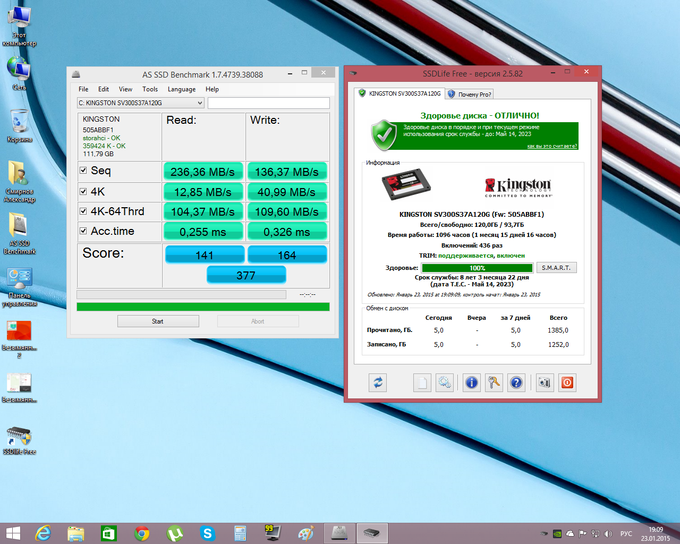
Task: Toggle the 4K test checkbox
Action: (83, 192)
